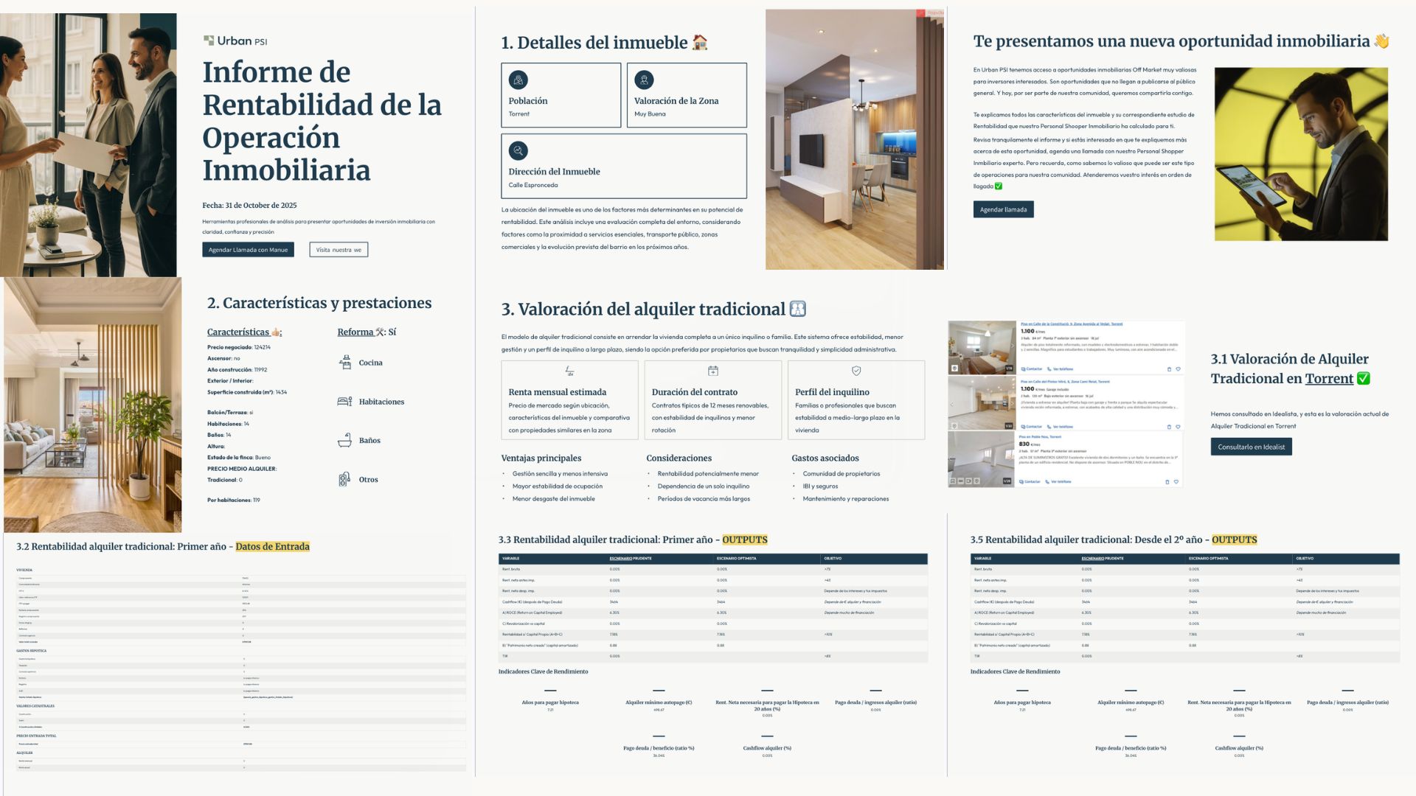Click the Población icon in Detalles card
Screen dimensions: 1416x796
click(518, 80)
